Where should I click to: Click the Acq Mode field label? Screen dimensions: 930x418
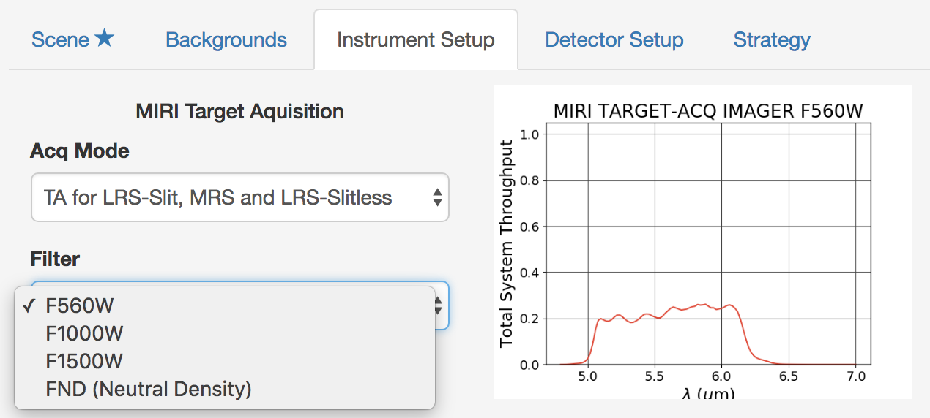pyautogui.click(x=80, y=151)
